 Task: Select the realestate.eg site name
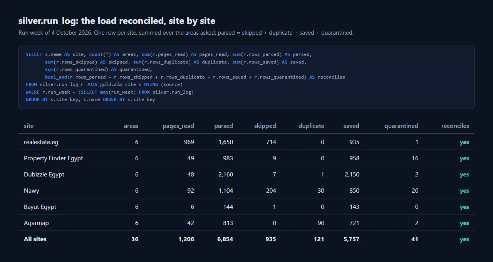pyautogui.click(x=41, y=142)
